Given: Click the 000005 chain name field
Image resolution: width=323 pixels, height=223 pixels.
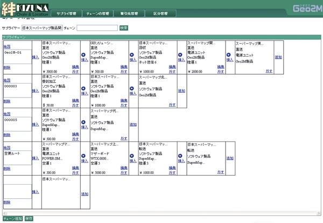Looking at the screenshot, I should tap(18, 124).
